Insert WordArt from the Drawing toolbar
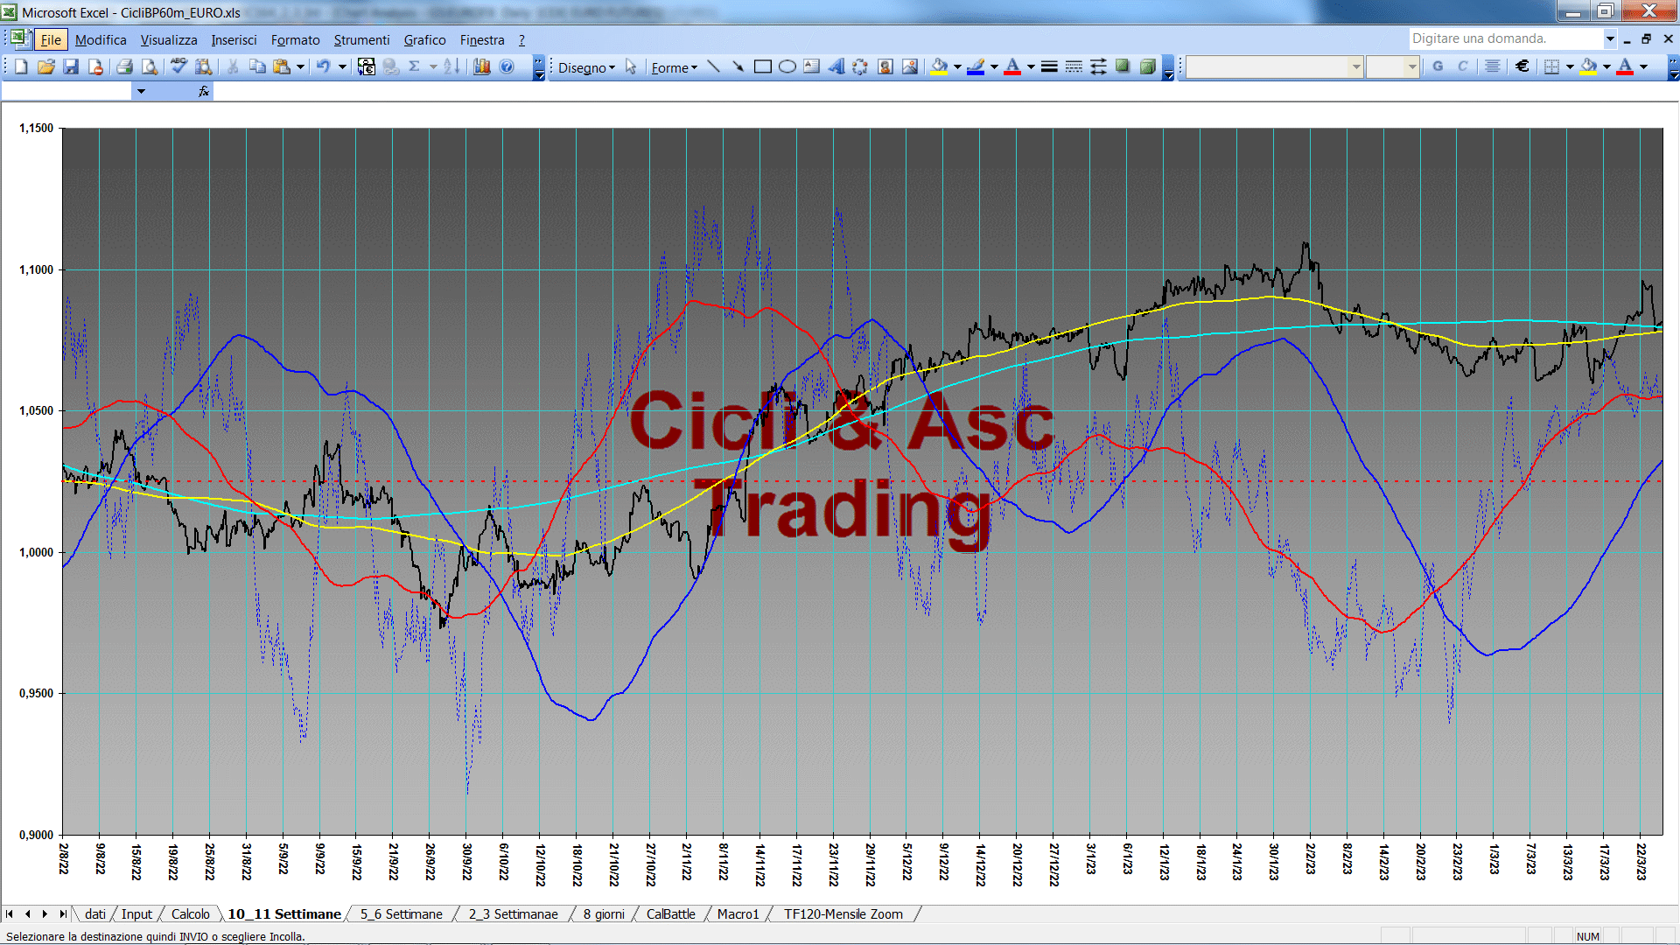Image resolution: width=1680 pixels, height=945 pixels. (x=836, y=67)
